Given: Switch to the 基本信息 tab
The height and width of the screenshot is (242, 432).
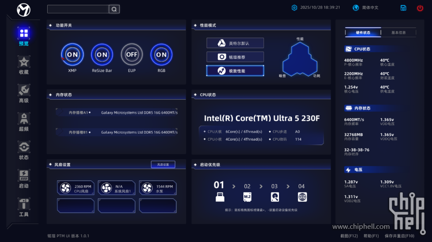Looking at the screenshot, I should 398,33.
